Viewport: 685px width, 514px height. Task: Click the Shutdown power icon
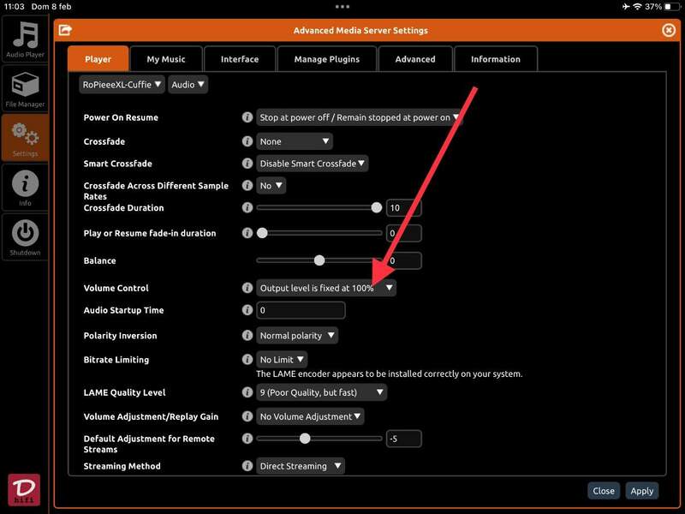click(25, 237)
